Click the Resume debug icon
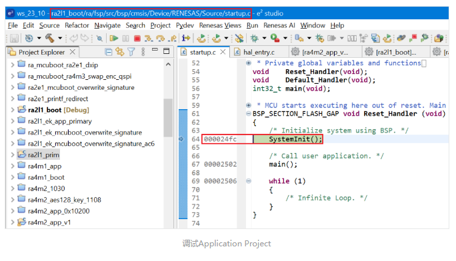Image resolution: width=456 pixels, height=261 pixels. click(114, 38)
